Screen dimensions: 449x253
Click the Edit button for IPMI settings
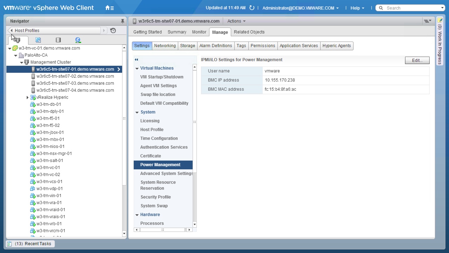click(417, 60)
